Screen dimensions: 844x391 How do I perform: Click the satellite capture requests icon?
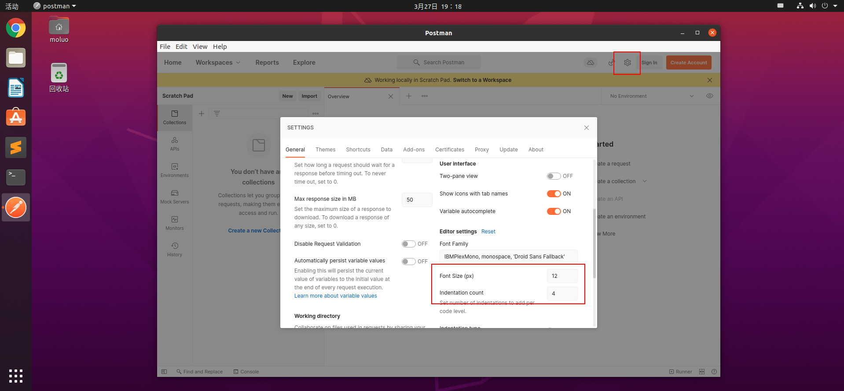611,63
